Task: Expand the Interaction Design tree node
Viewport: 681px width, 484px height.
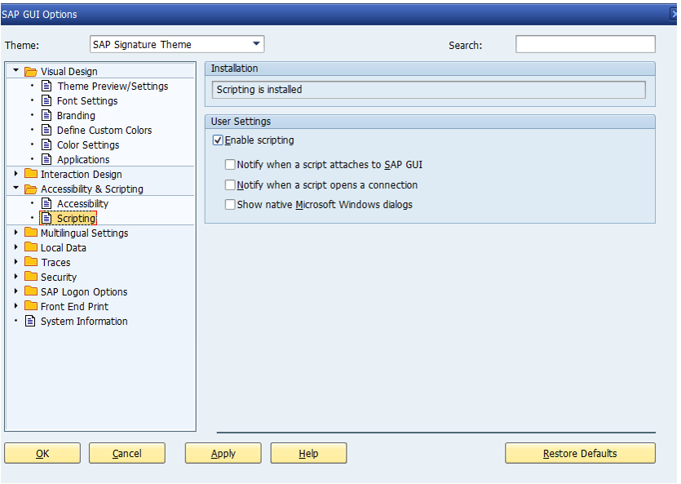Action: point(16,173)
